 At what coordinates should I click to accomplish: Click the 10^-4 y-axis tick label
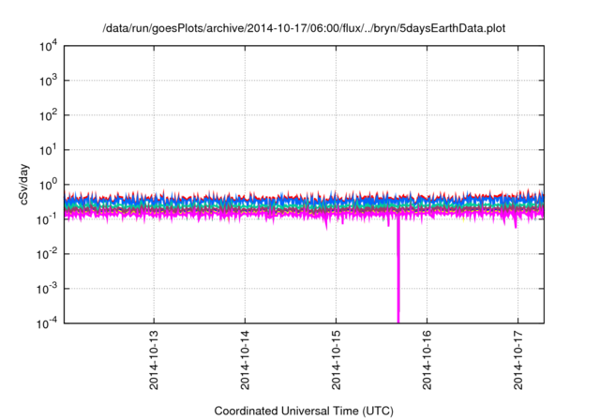pos(48,323)
